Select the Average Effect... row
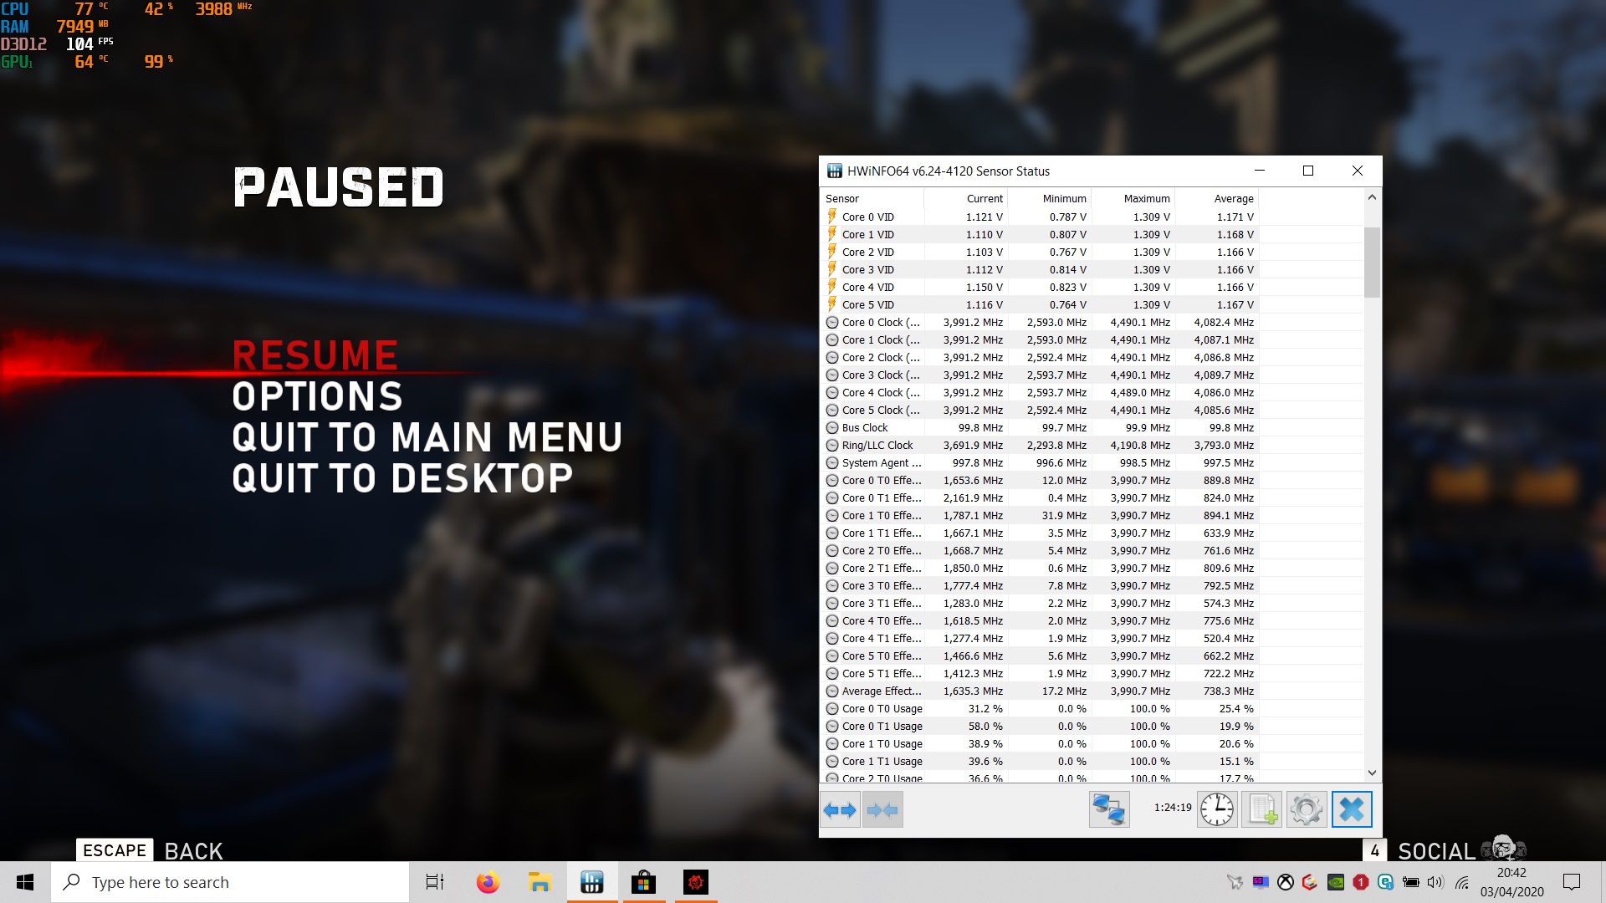 click(1040, 691)
